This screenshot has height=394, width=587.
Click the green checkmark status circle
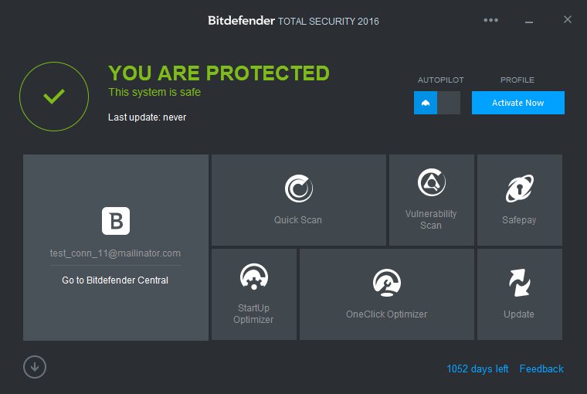click(x=54, y=97)
